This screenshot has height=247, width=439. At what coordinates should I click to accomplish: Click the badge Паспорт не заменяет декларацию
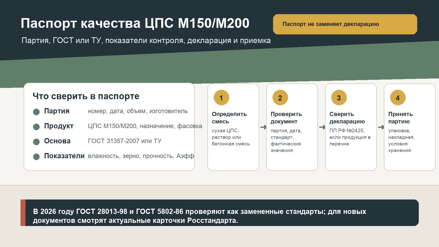pos(345,24)
